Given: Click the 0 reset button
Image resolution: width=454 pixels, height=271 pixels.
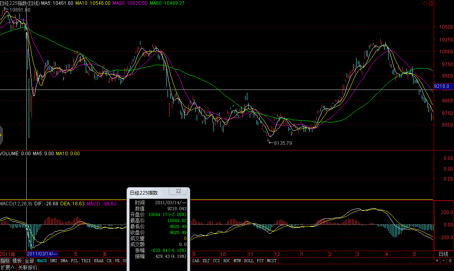Looking at the screenshot, I should (x=450, y=261).
